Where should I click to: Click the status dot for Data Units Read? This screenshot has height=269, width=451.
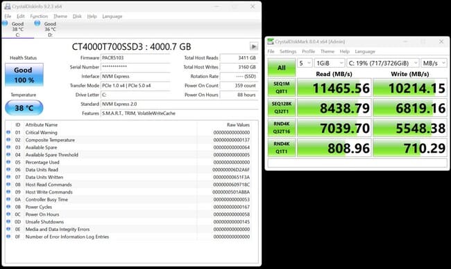click(x=8, y=169)
